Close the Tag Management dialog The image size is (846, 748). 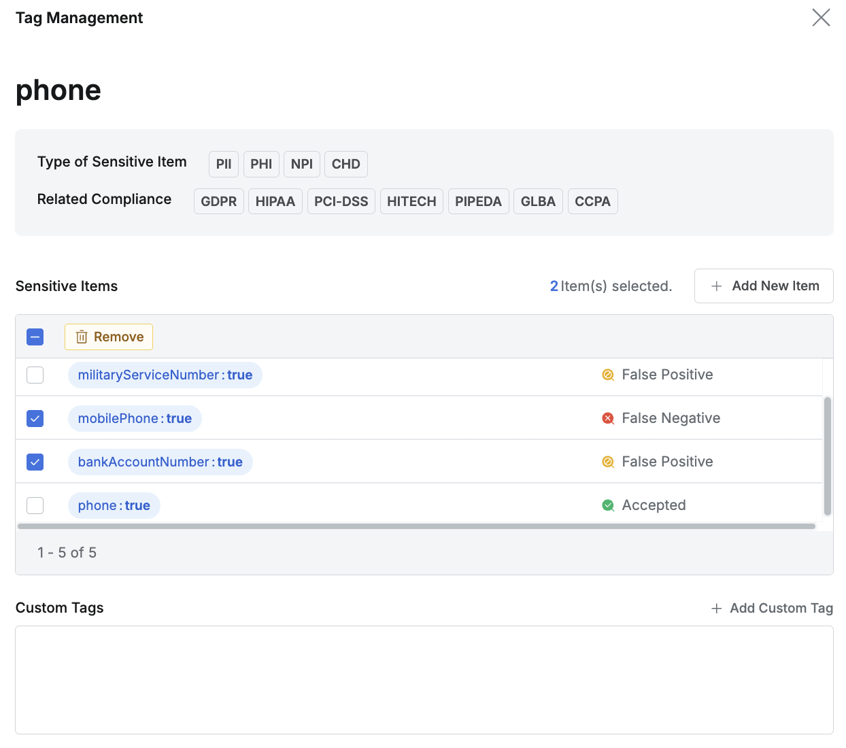tap(821, 18)
